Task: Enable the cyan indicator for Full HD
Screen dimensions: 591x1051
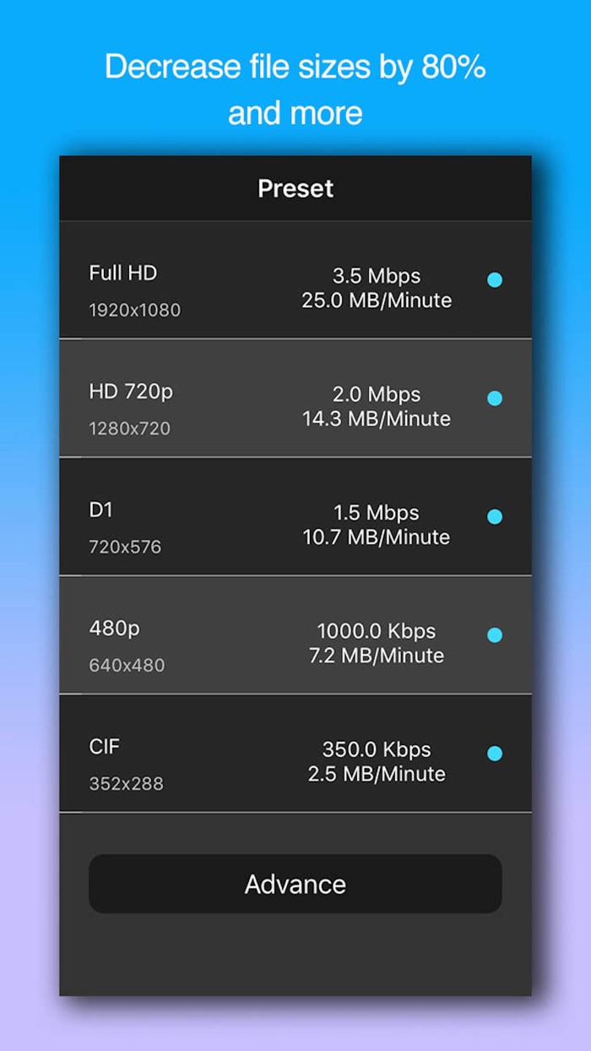Action: point(495,279)
